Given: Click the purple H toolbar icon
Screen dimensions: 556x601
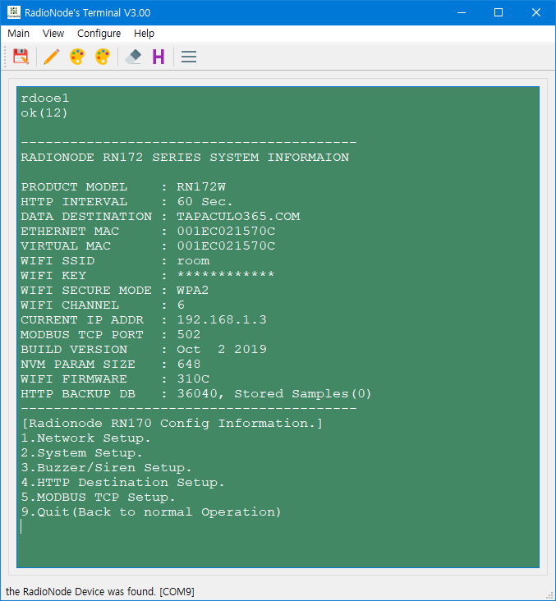Looking at the screenshot, I should (159, 57).
